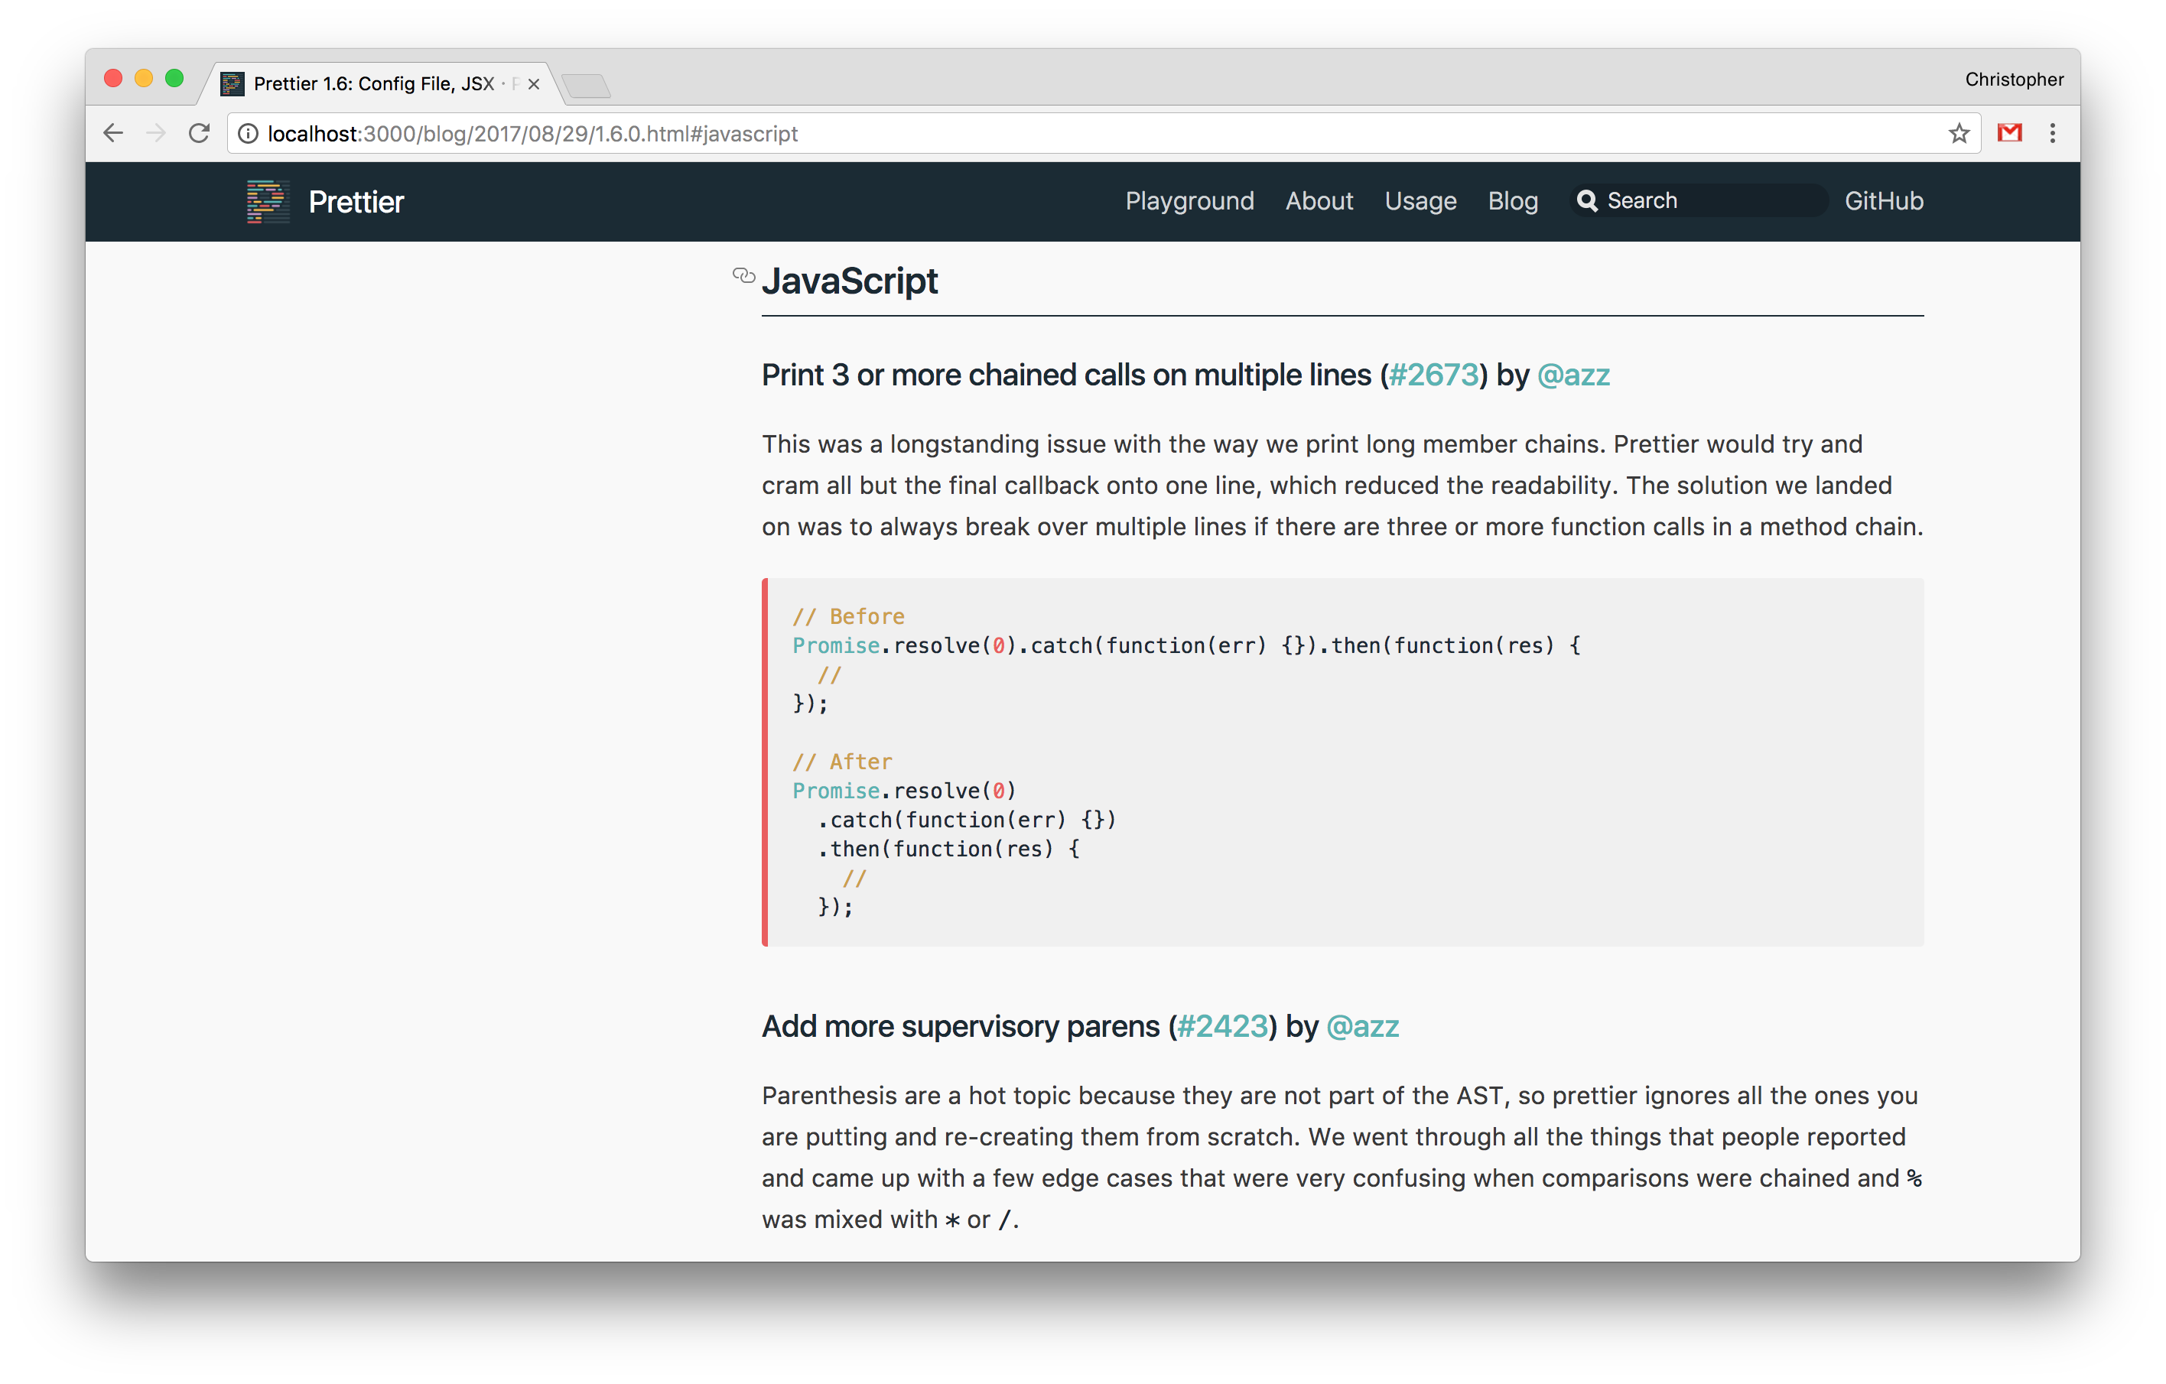Go back with the browser back arrow
The image size is (2166, 1384).
[113, 134]
